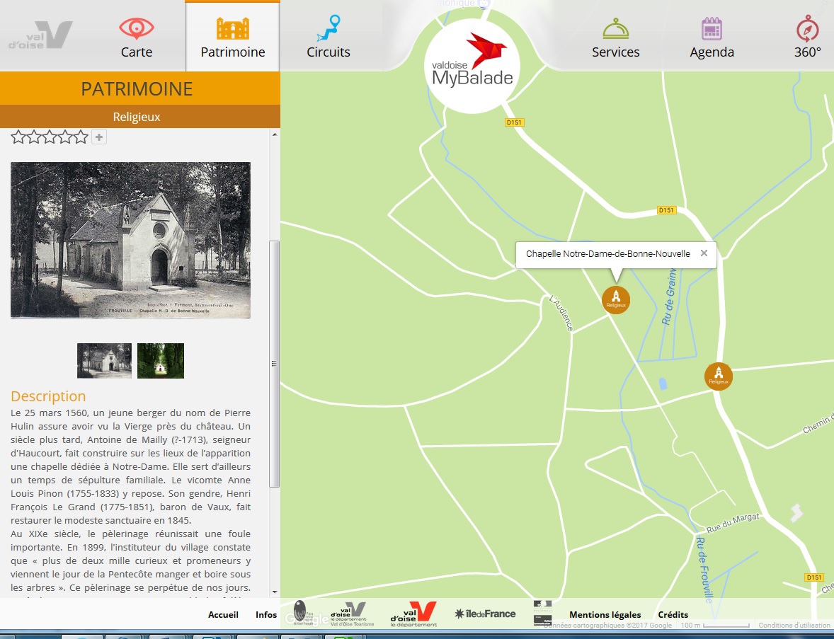Click the fifth rating star
Viewport: 834px width, 639px height.
click(x=81, y=137)
